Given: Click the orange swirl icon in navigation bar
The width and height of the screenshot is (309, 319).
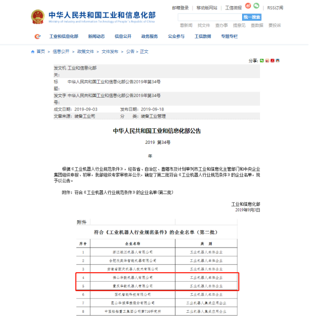Looking at the screenshot, I should click(x=37, y=36).
